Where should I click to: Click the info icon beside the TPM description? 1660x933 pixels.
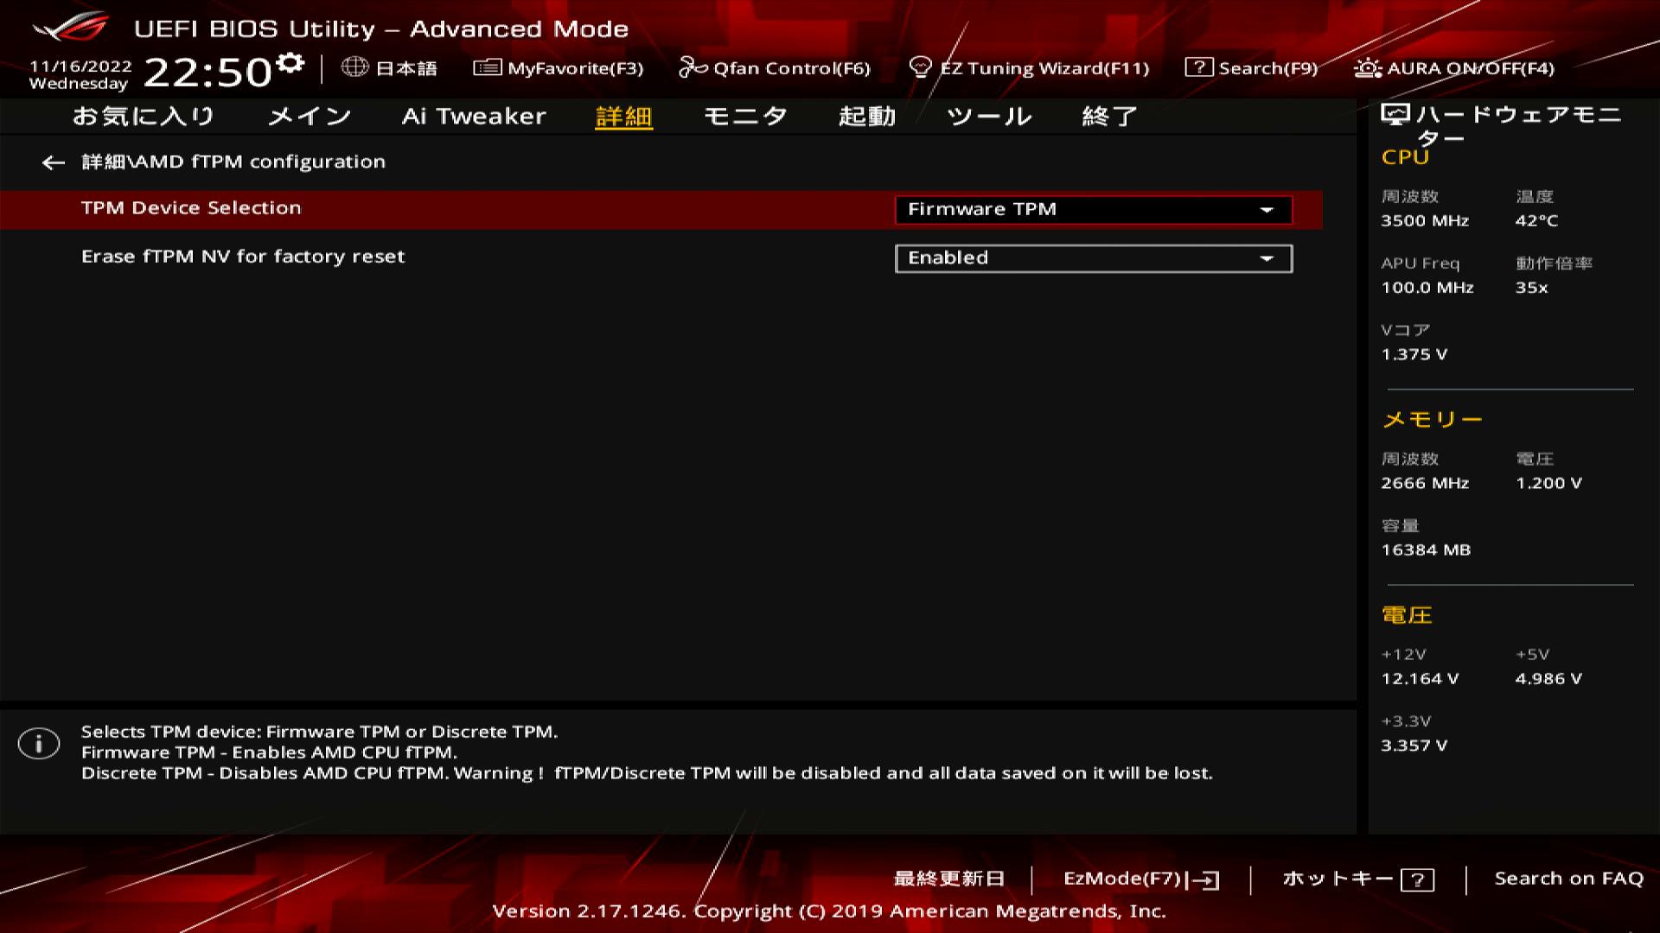click(x=38, y=743)
